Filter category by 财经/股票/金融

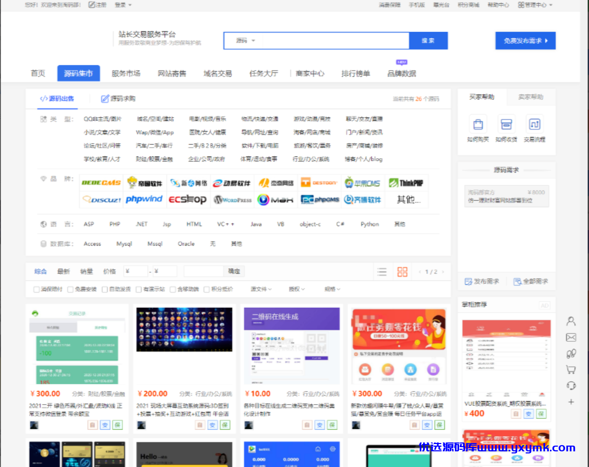click(154, 159)
